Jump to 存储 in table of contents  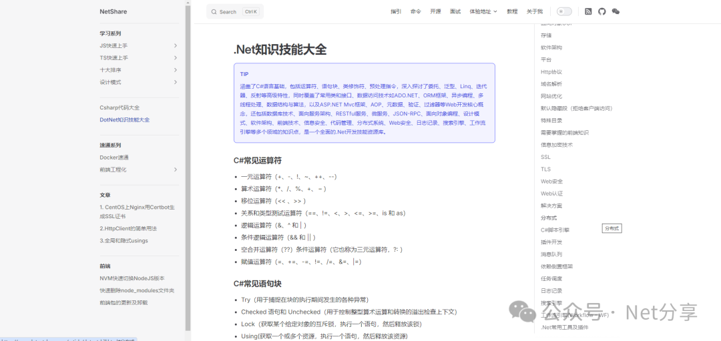[x=546, y=35]
